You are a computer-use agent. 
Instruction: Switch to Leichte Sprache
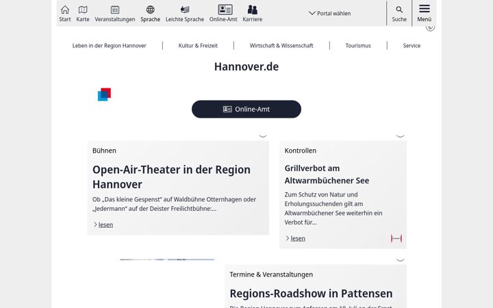pyautogui.click(x=185, y=13)
